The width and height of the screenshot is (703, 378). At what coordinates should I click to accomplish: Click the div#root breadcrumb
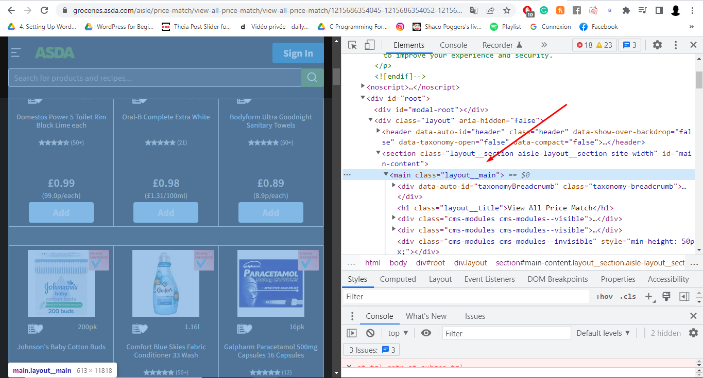tap(431, 263)
